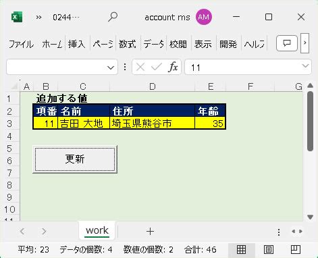Go to previous sheet with left arrow
The width and height of the screenshot is (318, 258).
pos(22,231)
